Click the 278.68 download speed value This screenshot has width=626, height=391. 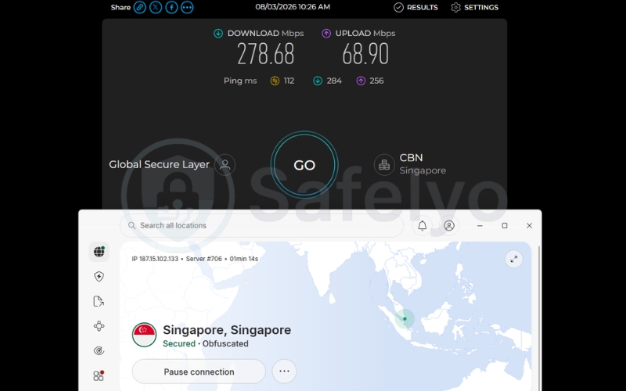pyautogui.click(x=266, y=53)
